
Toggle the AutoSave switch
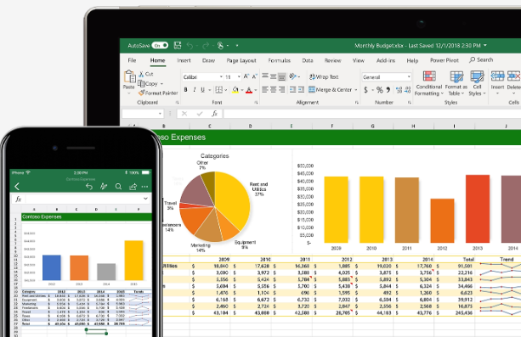tap(160, 46)
